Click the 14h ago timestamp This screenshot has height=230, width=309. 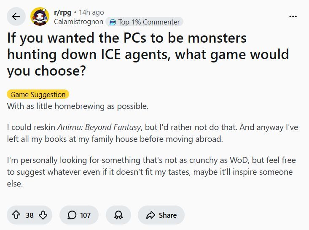coord(91,12)
